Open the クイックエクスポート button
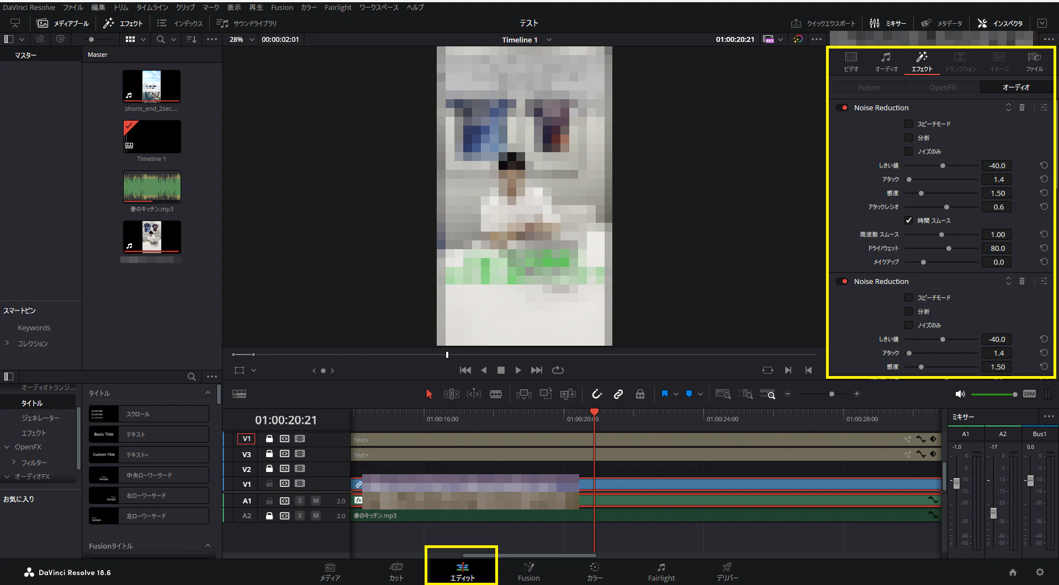 pyautogui.click(x=823, y=23)
